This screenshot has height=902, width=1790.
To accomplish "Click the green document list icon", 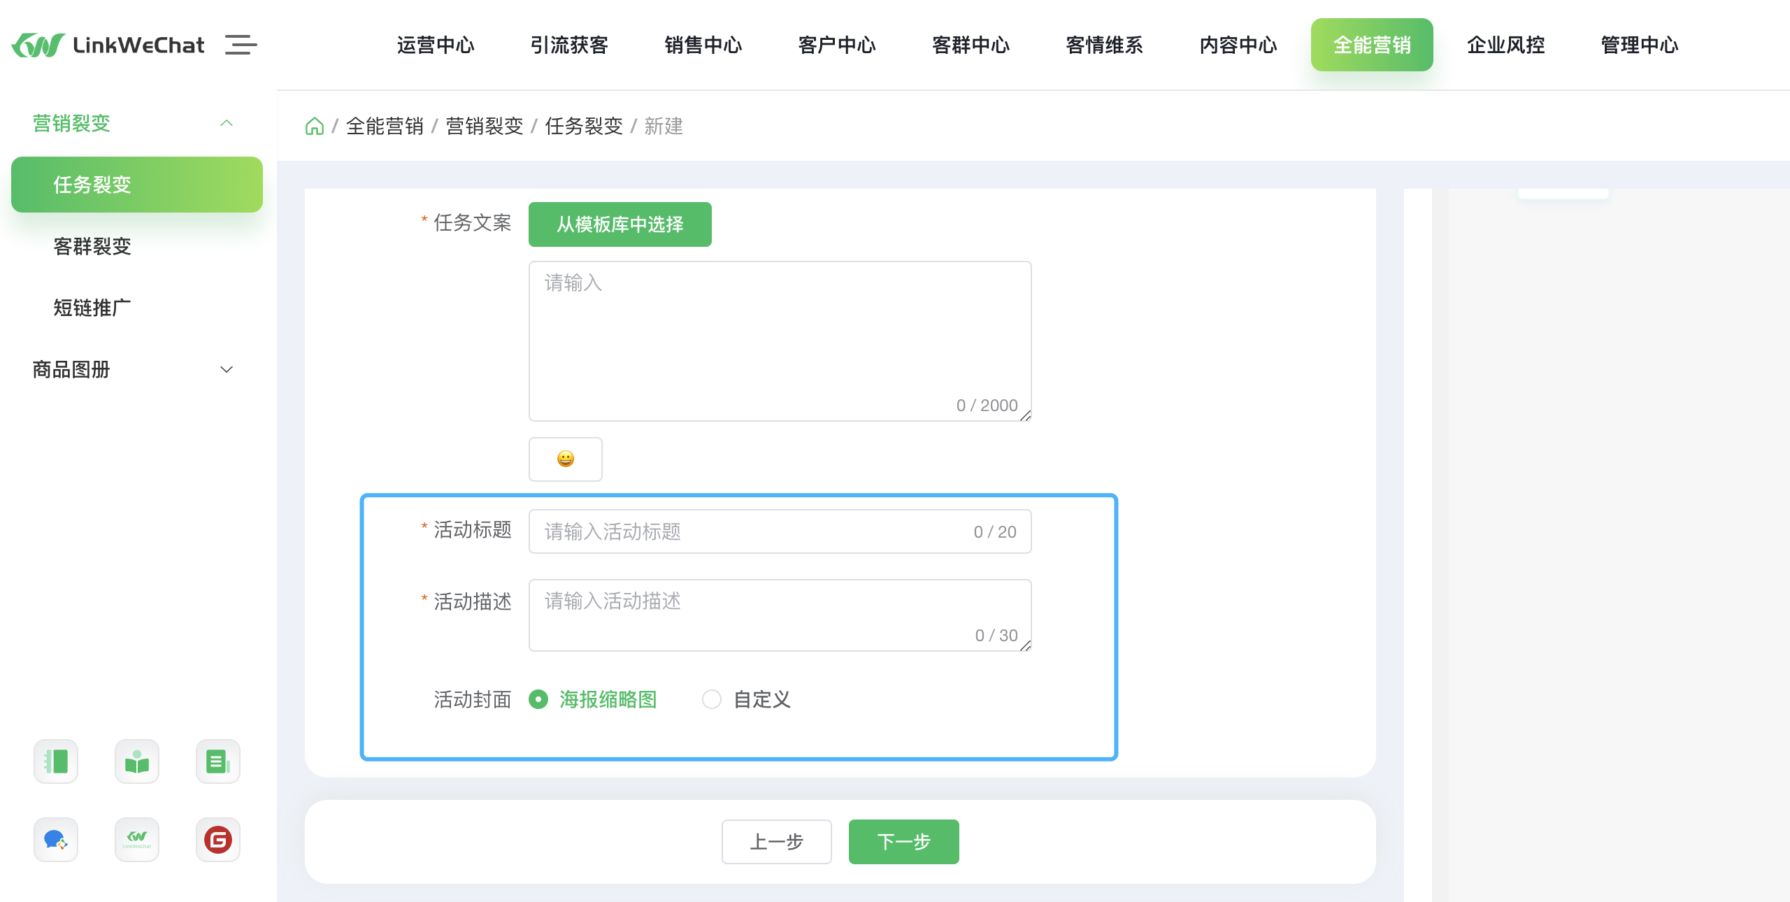I will 218,761.
